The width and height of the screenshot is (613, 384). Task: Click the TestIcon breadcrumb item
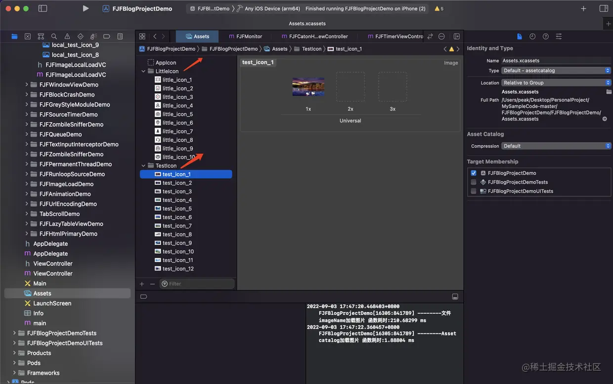pos(307,49)
